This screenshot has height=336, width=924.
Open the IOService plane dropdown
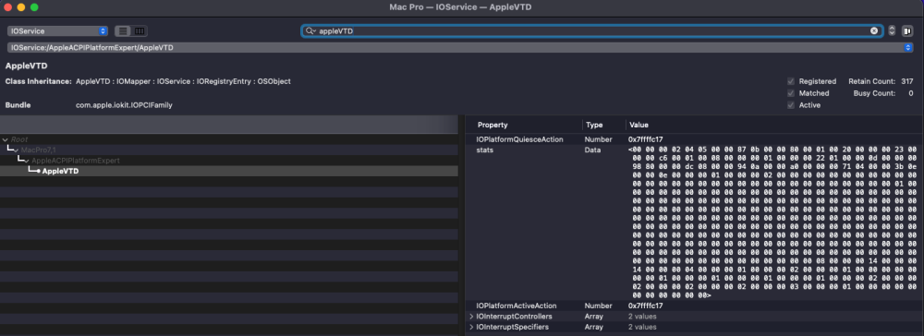pyautogui.click(x=57, y=31)
